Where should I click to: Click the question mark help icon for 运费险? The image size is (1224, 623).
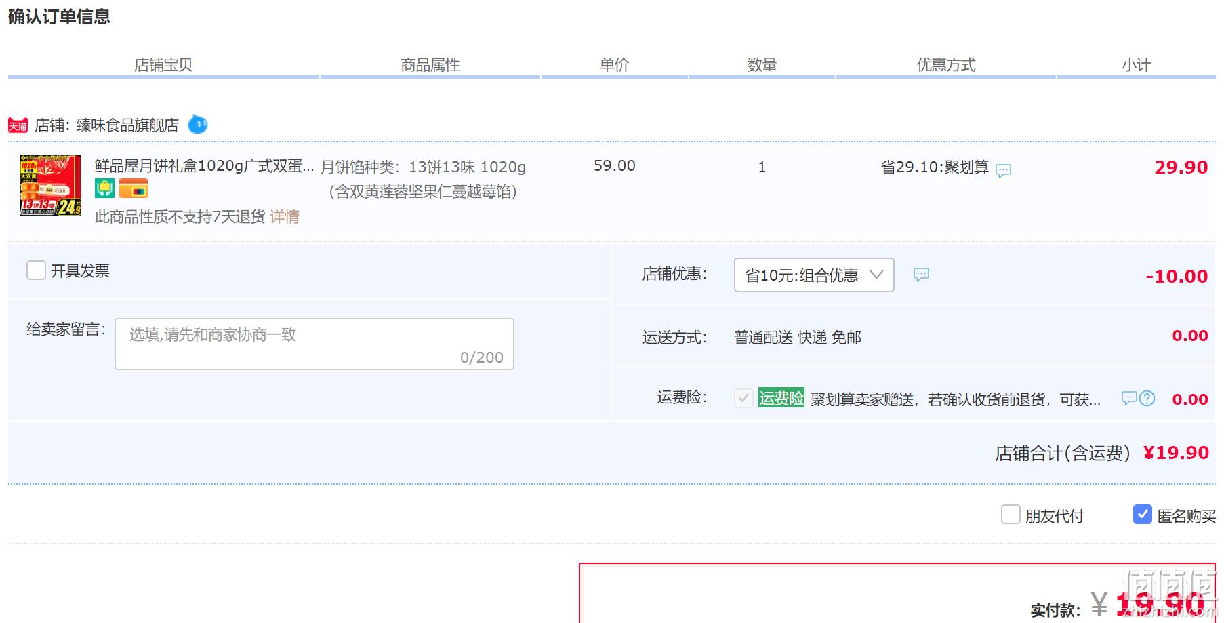1147,398
